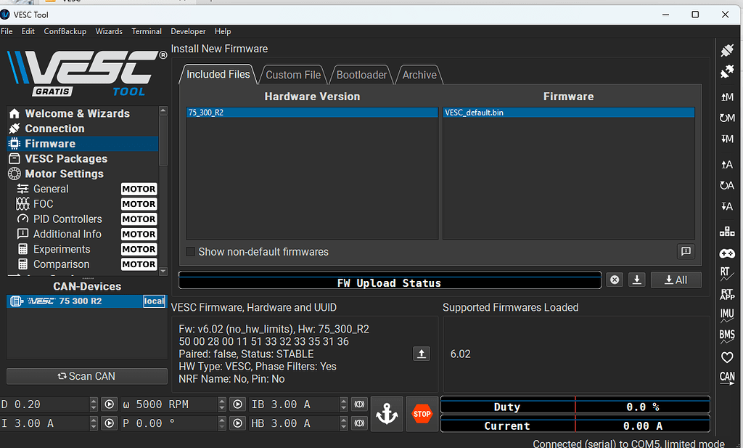Select 75_300_R2 hardware version
Viewport: 743px width, 448px height.
312,113
